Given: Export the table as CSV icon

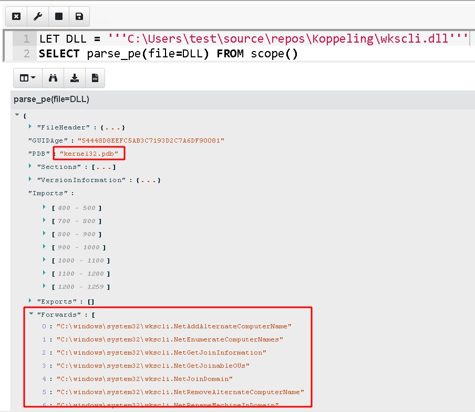Looking at the screenshot, I should pos(95,78).
